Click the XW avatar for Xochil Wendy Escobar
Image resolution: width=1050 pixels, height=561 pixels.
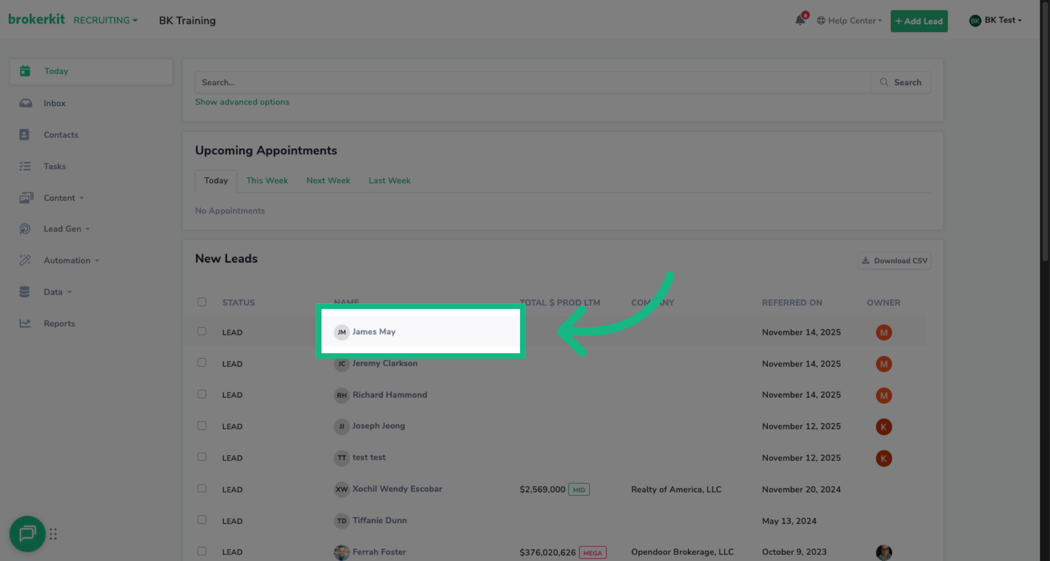[342, 489]
